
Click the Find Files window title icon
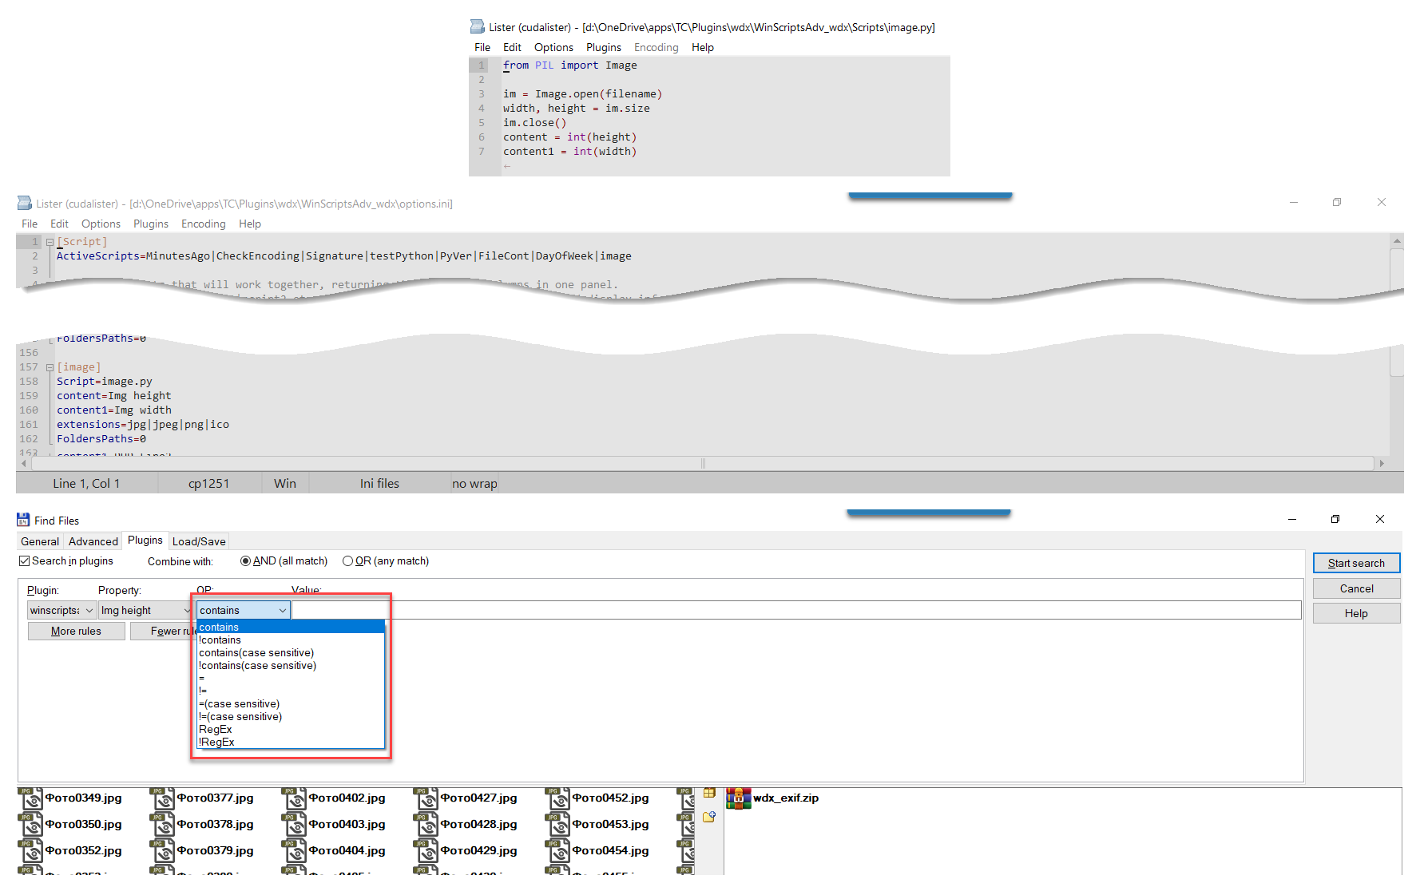point(23,520)
